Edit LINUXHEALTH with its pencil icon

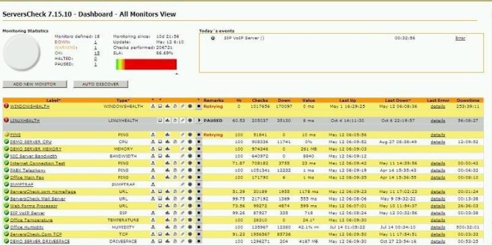[183, 120]
